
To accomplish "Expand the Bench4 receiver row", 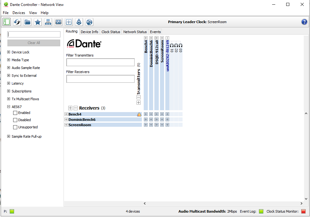I will (66, 114).
